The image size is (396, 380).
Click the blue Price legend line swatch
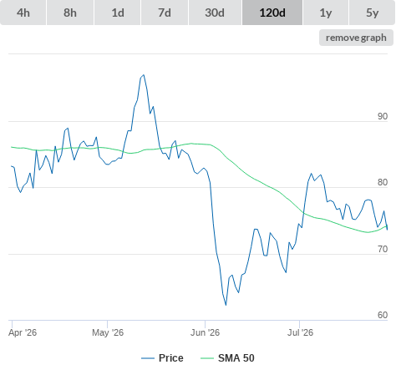[148, 358]
